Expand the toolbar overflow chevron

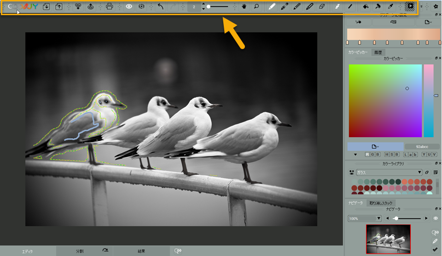click(x=421, y=6)
